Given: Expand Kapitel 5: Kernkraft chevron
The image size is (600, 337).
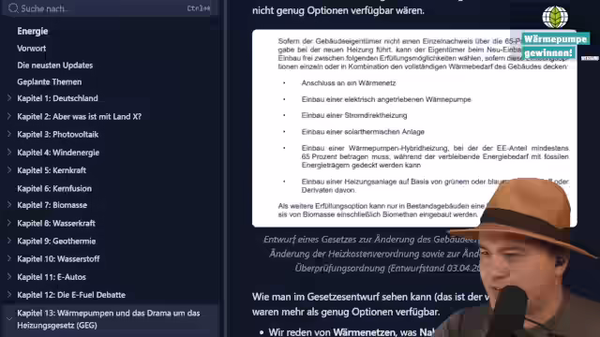Looking at the screenshot, I should pos(9,170).
